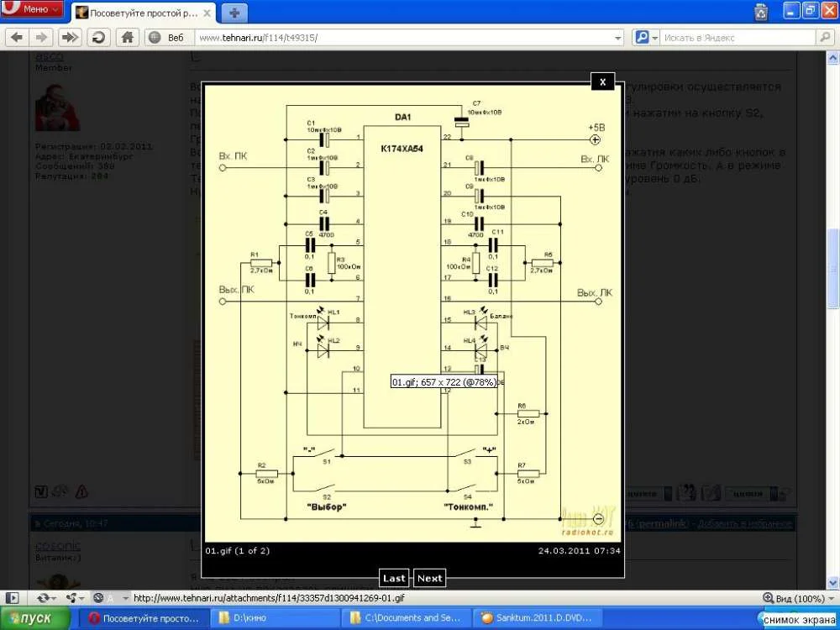Click the browser Back arrow

pos(17,37)
